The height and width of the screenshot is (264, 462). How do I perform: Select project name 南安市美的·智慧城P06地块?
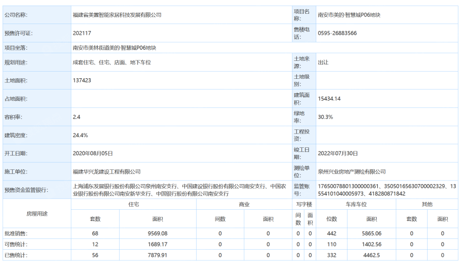pos(349,15)
